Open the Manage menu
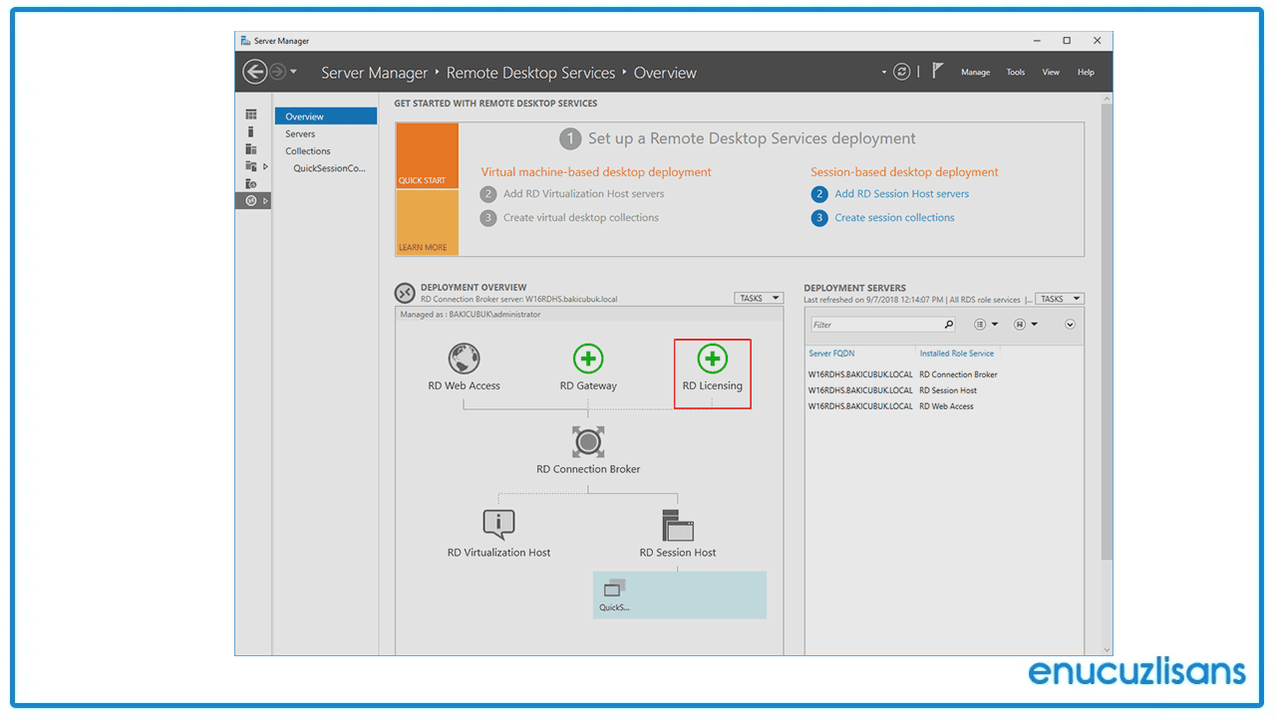This screenshot has height=717, width=1276. (975, 72)
